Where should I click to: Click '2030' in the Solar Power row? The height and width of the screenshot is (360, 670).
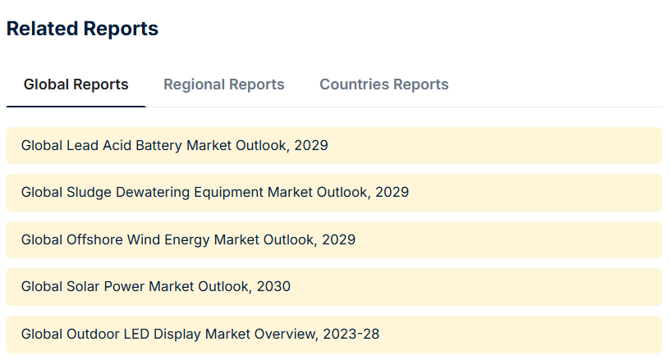[x=273, y=287]
